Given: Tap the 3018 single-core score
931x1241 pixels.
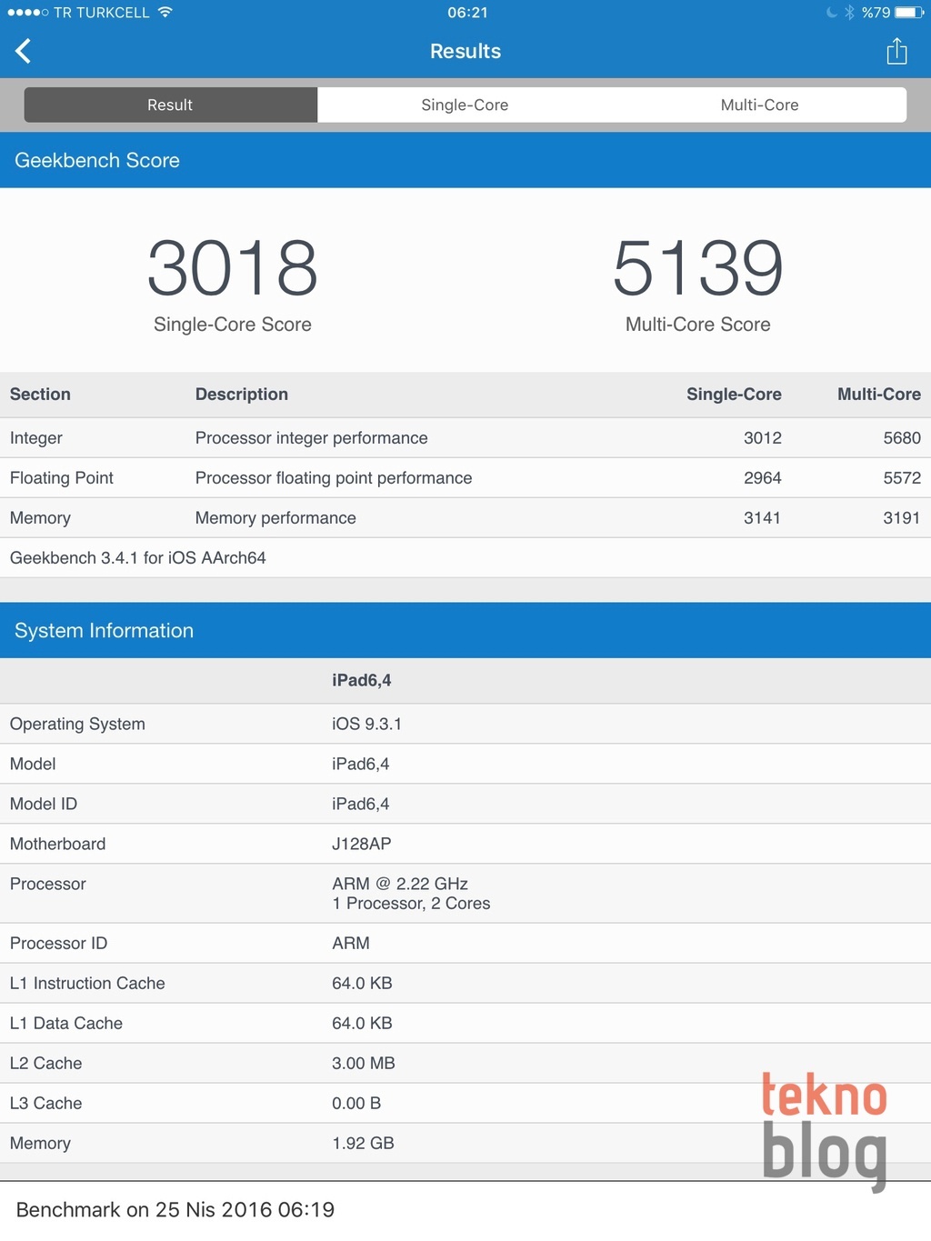Looking at the screenshot, I should coord(233,267).
